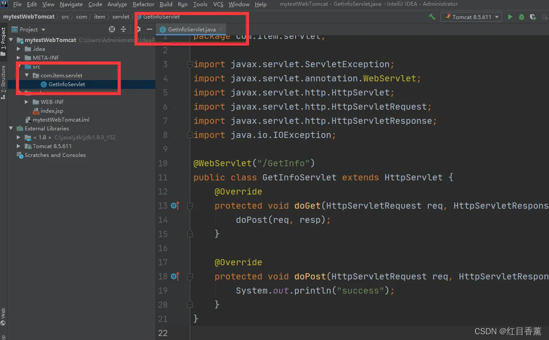This screenshot has height=340, width=549.
Task: Open the View menu
Action: [x=48, y=4]
